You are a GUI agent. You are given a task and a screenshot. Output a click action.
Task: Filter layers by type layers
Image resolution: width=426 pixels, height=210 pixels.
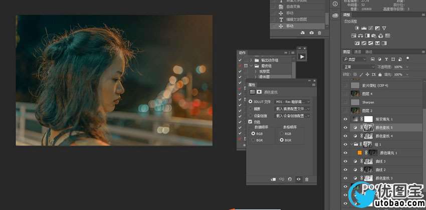click(x=386, y=59)
